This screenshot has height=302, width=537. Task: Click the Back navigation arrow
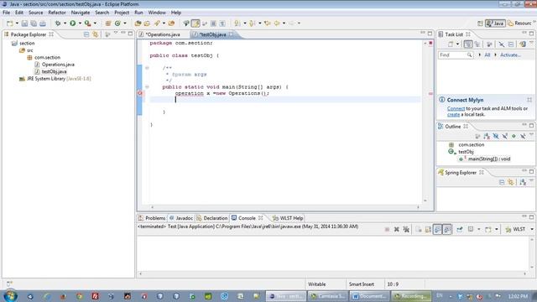pos(277,23)
